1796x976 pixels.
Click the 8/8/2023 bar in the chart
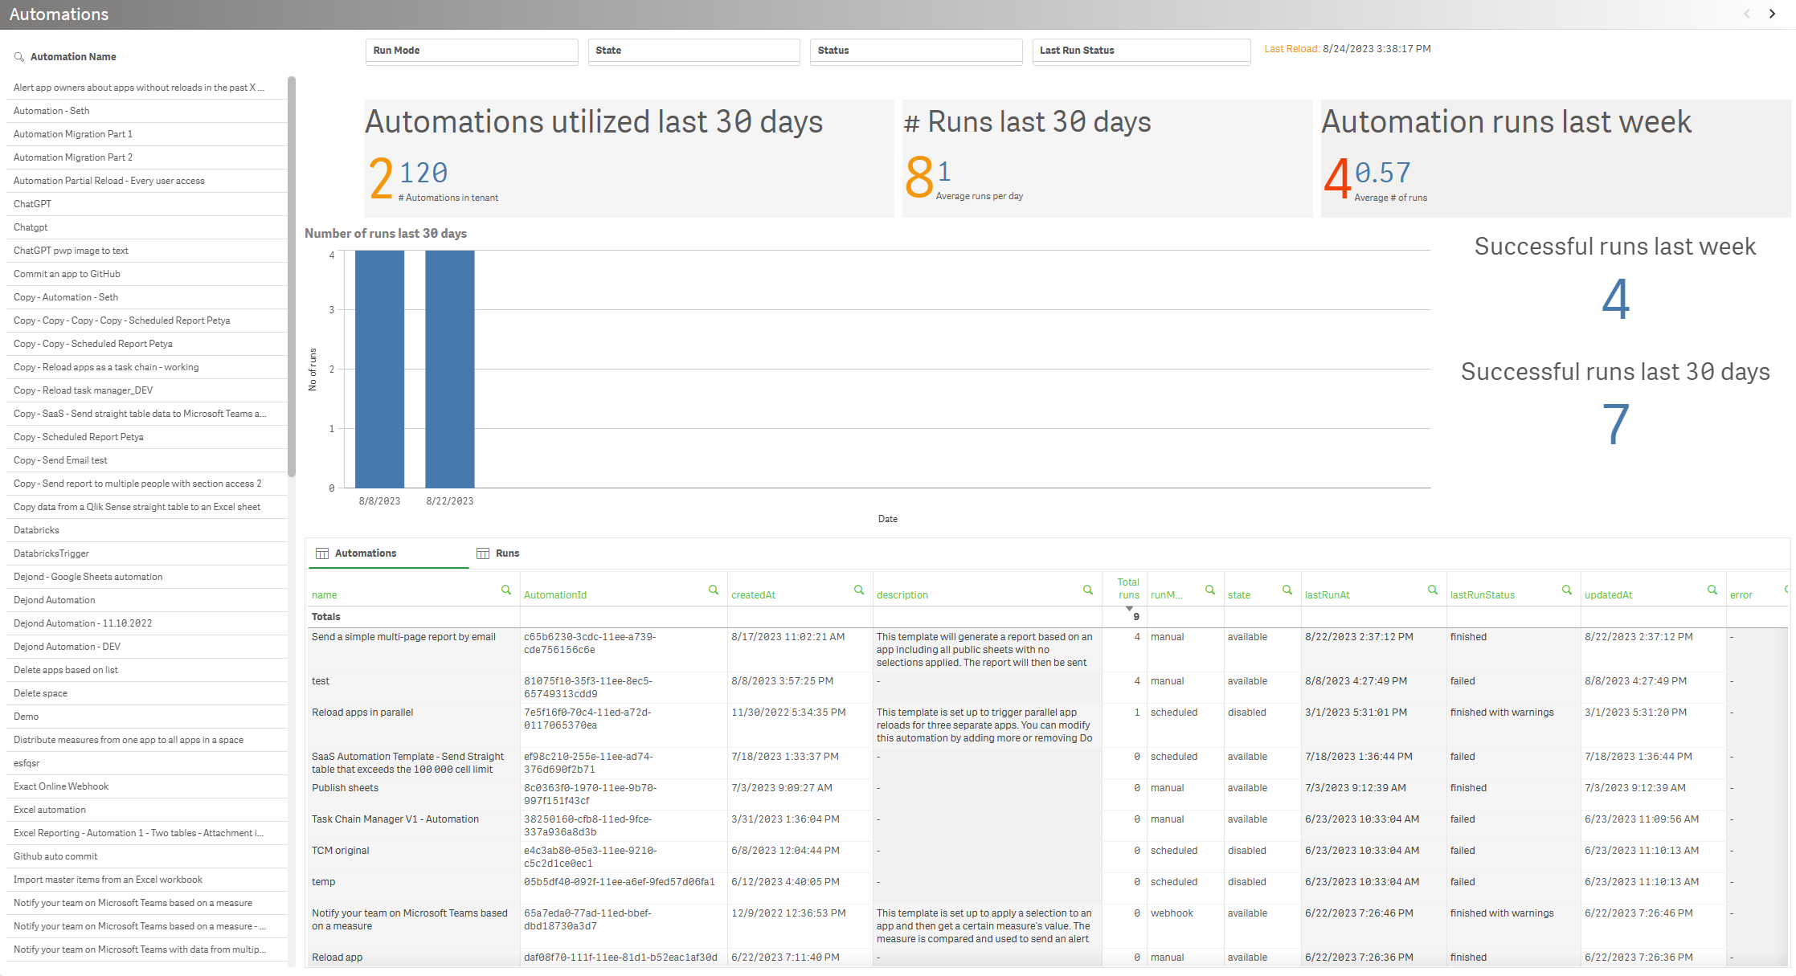(x=379, y=370)
